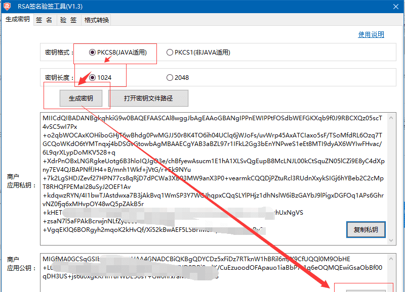Choose 1024 key length
This screenshot has height=292, width=405.
click(100, 78)
